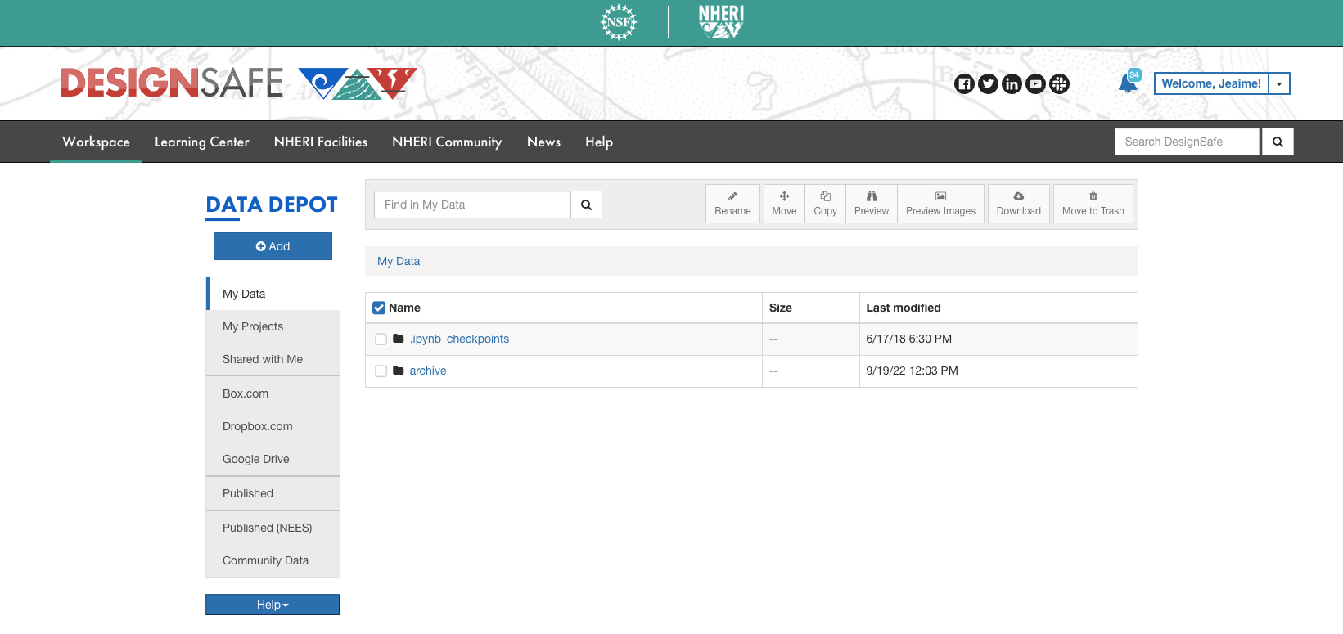Open the YouTube social icon
This screenshot has height=634, width=1343.
tap(1036, 83)
